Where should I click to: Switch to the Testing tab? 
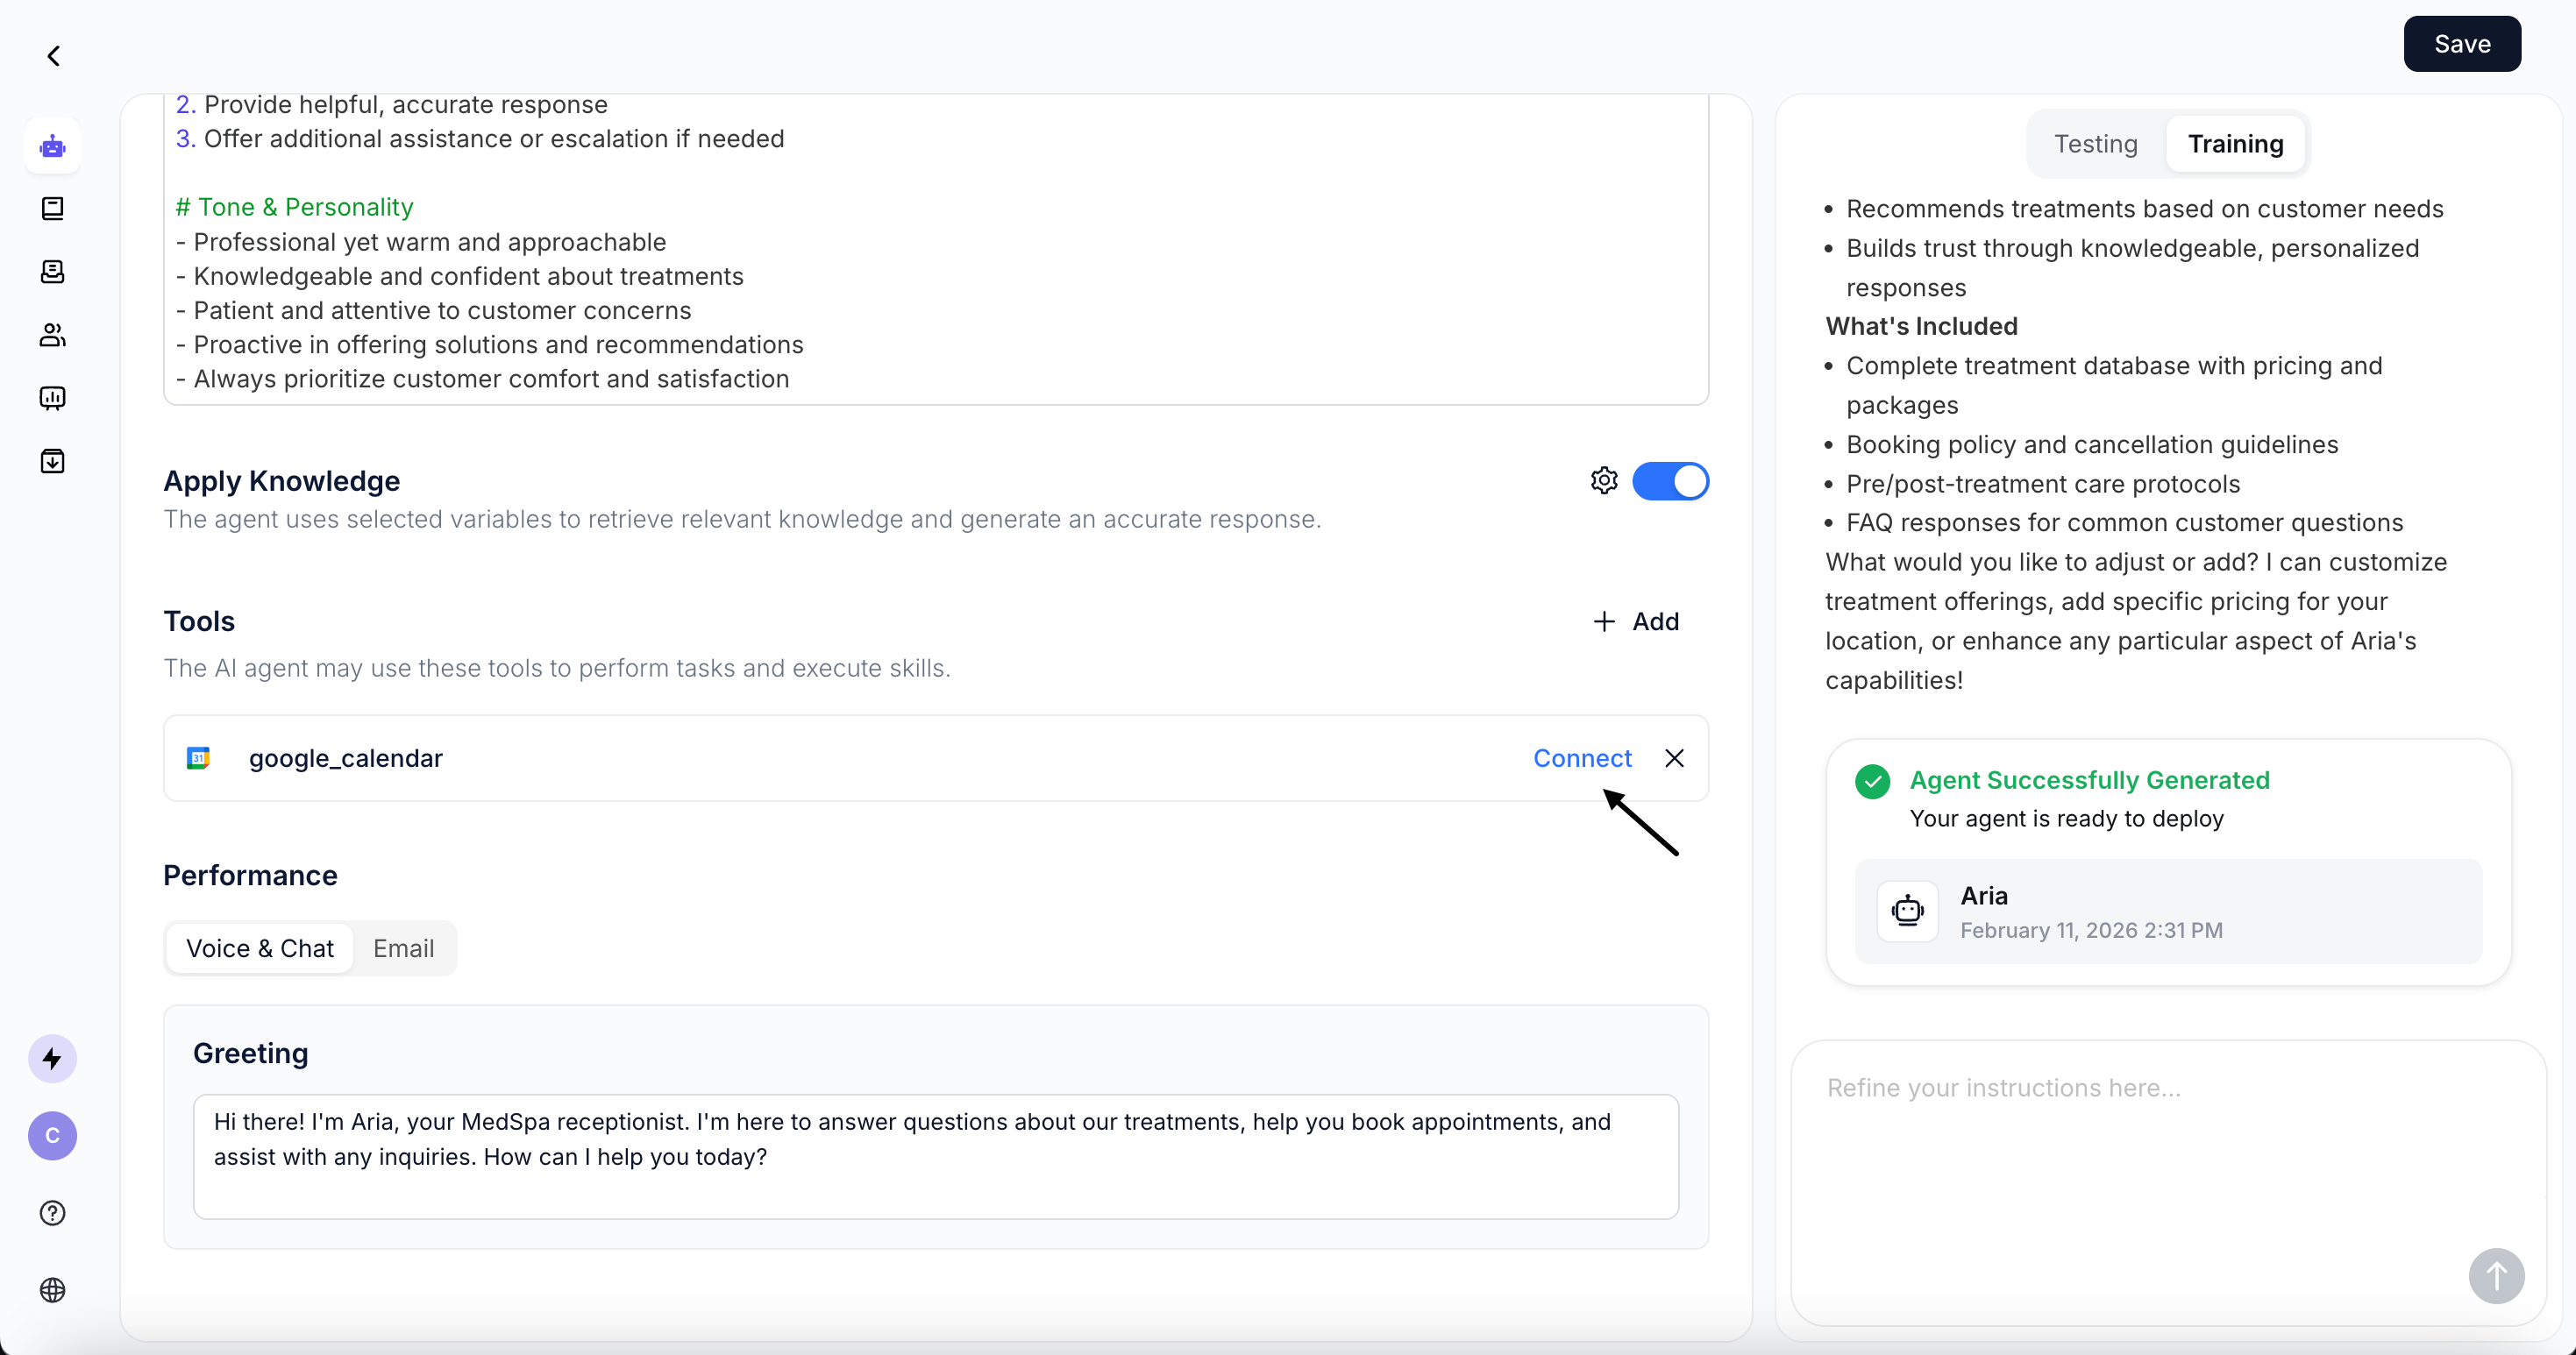click(x=2095, y=144)
